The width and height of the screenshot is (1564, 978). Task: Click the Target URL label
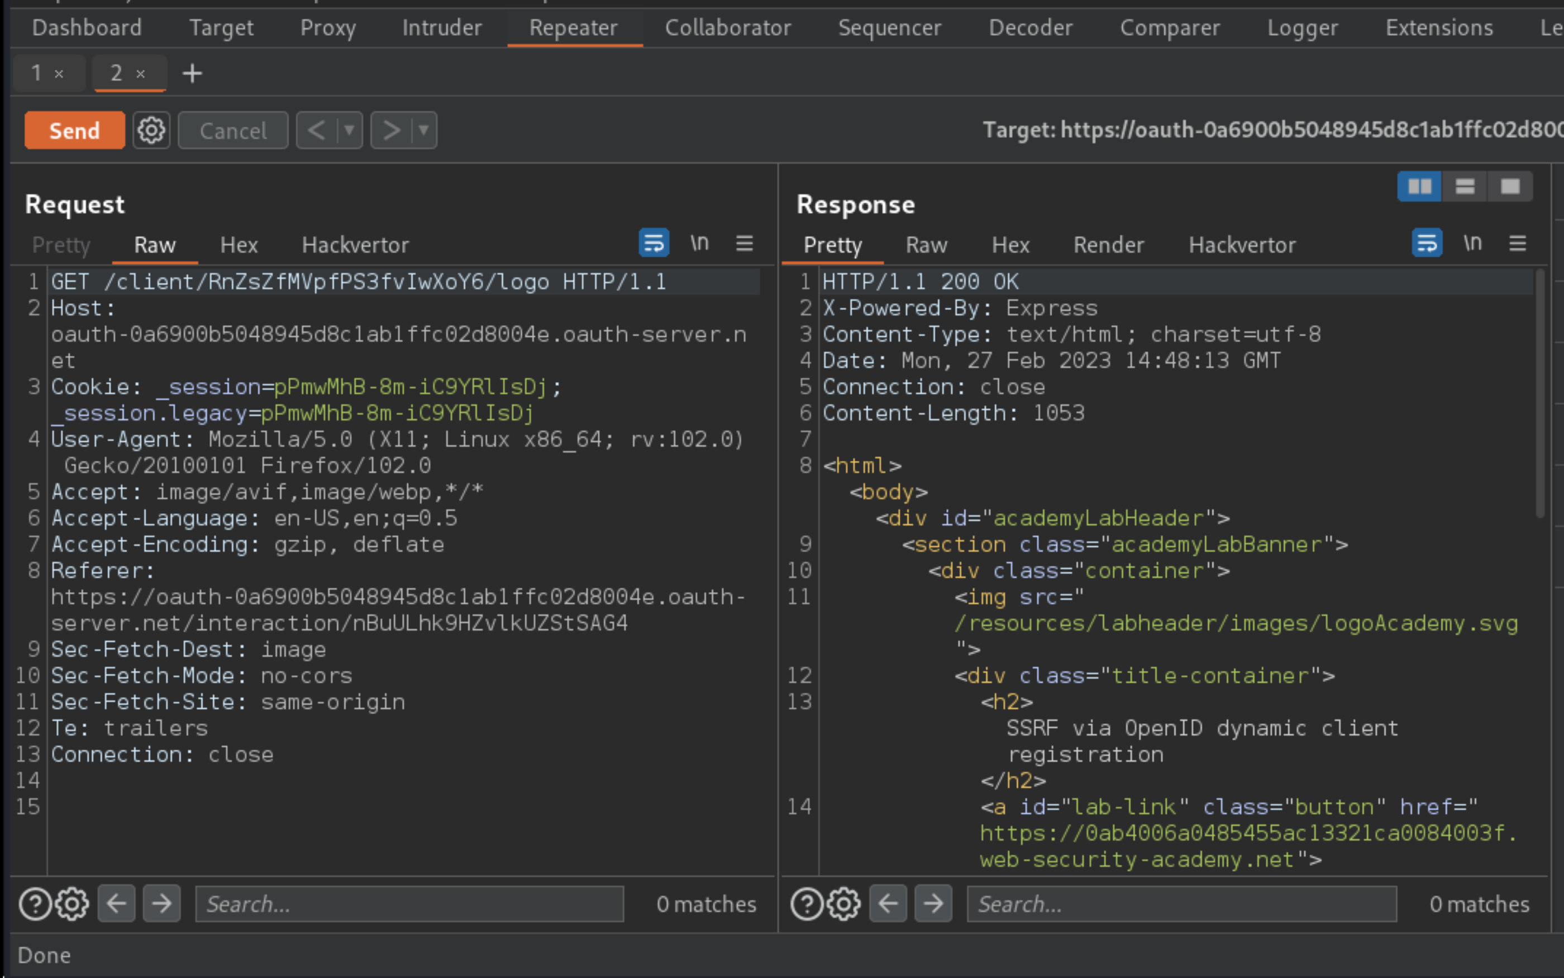pyautogui.click(x=1272, y=131)
